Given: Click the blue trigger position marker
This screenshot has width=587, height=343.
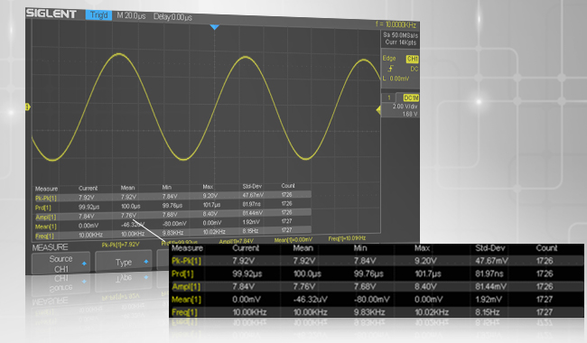Looking at the screenshot, I should 214,27.
